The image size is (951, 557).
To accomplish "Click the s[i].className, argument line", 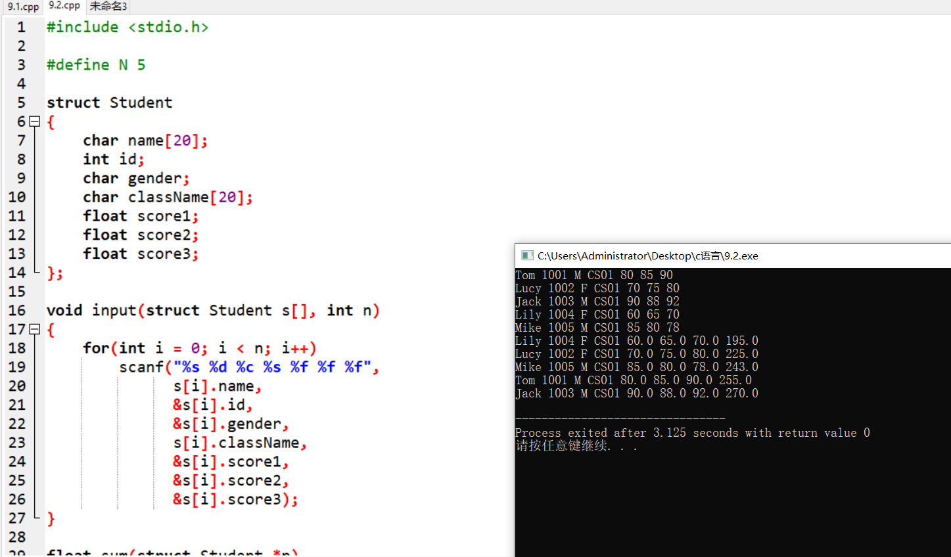I will point(240,443).
